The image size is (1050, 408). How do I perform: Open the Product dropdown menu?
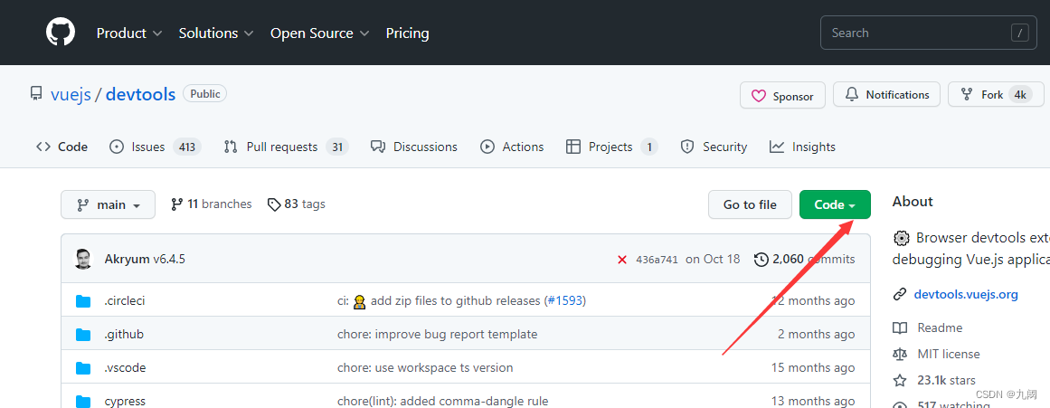point(128,33)
